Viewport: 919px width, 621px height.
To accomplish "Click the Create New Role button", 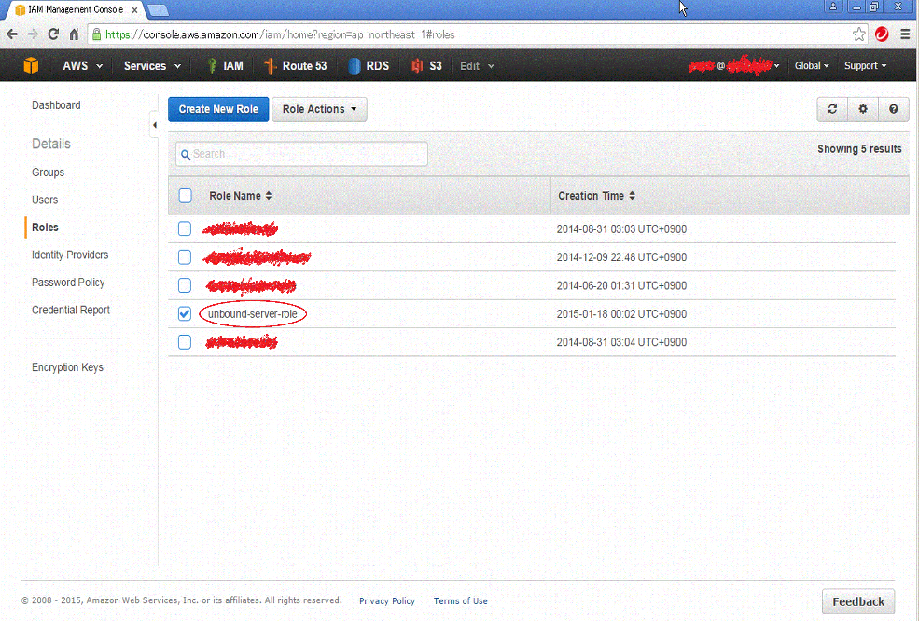I will pyautogui.click(x=217, y=109).
